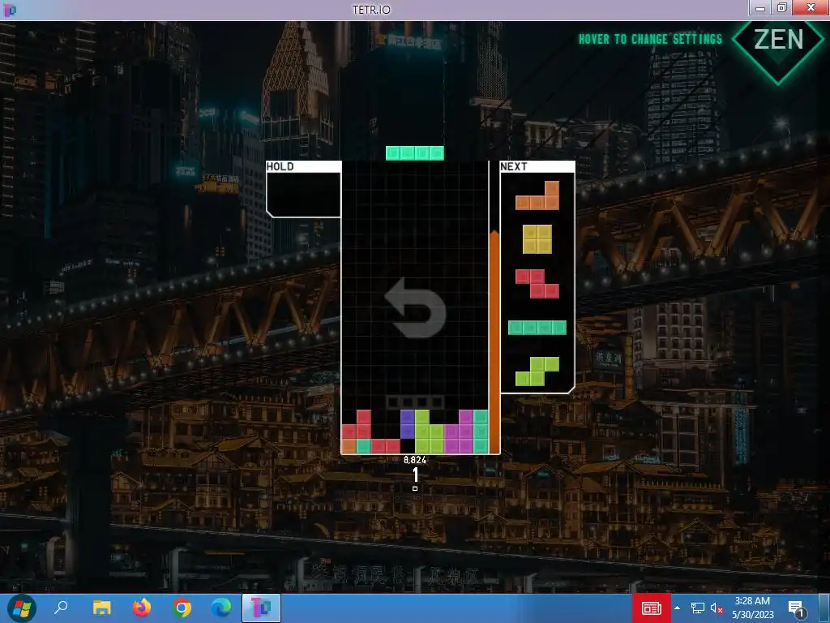This screenshot has height=623, width=830.
Task: Launch Microsoft Edge from the taskbar
Action: [221, 608]
